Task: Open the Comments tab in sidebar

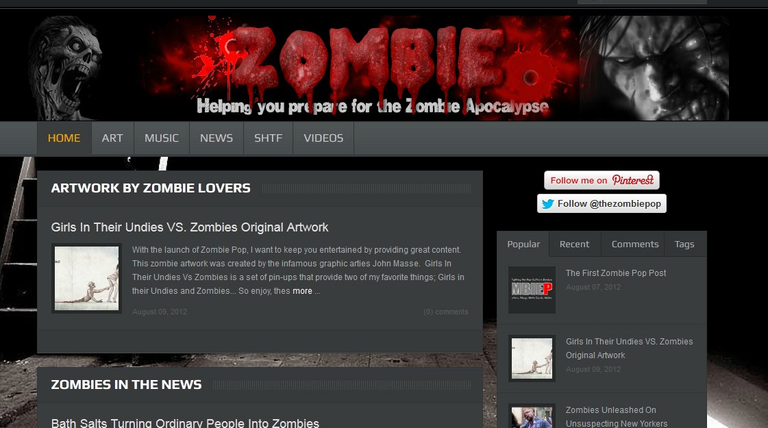Action: coord(635,244)
